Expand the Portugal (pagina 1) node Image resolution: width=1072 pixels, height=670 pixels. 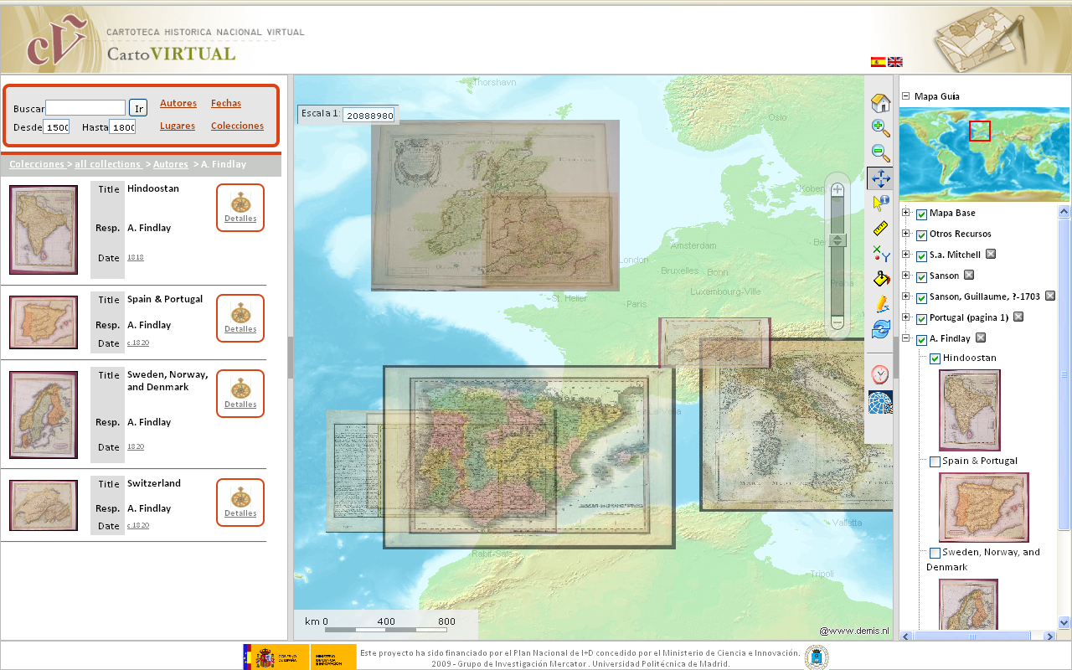(x=905, y=317)
